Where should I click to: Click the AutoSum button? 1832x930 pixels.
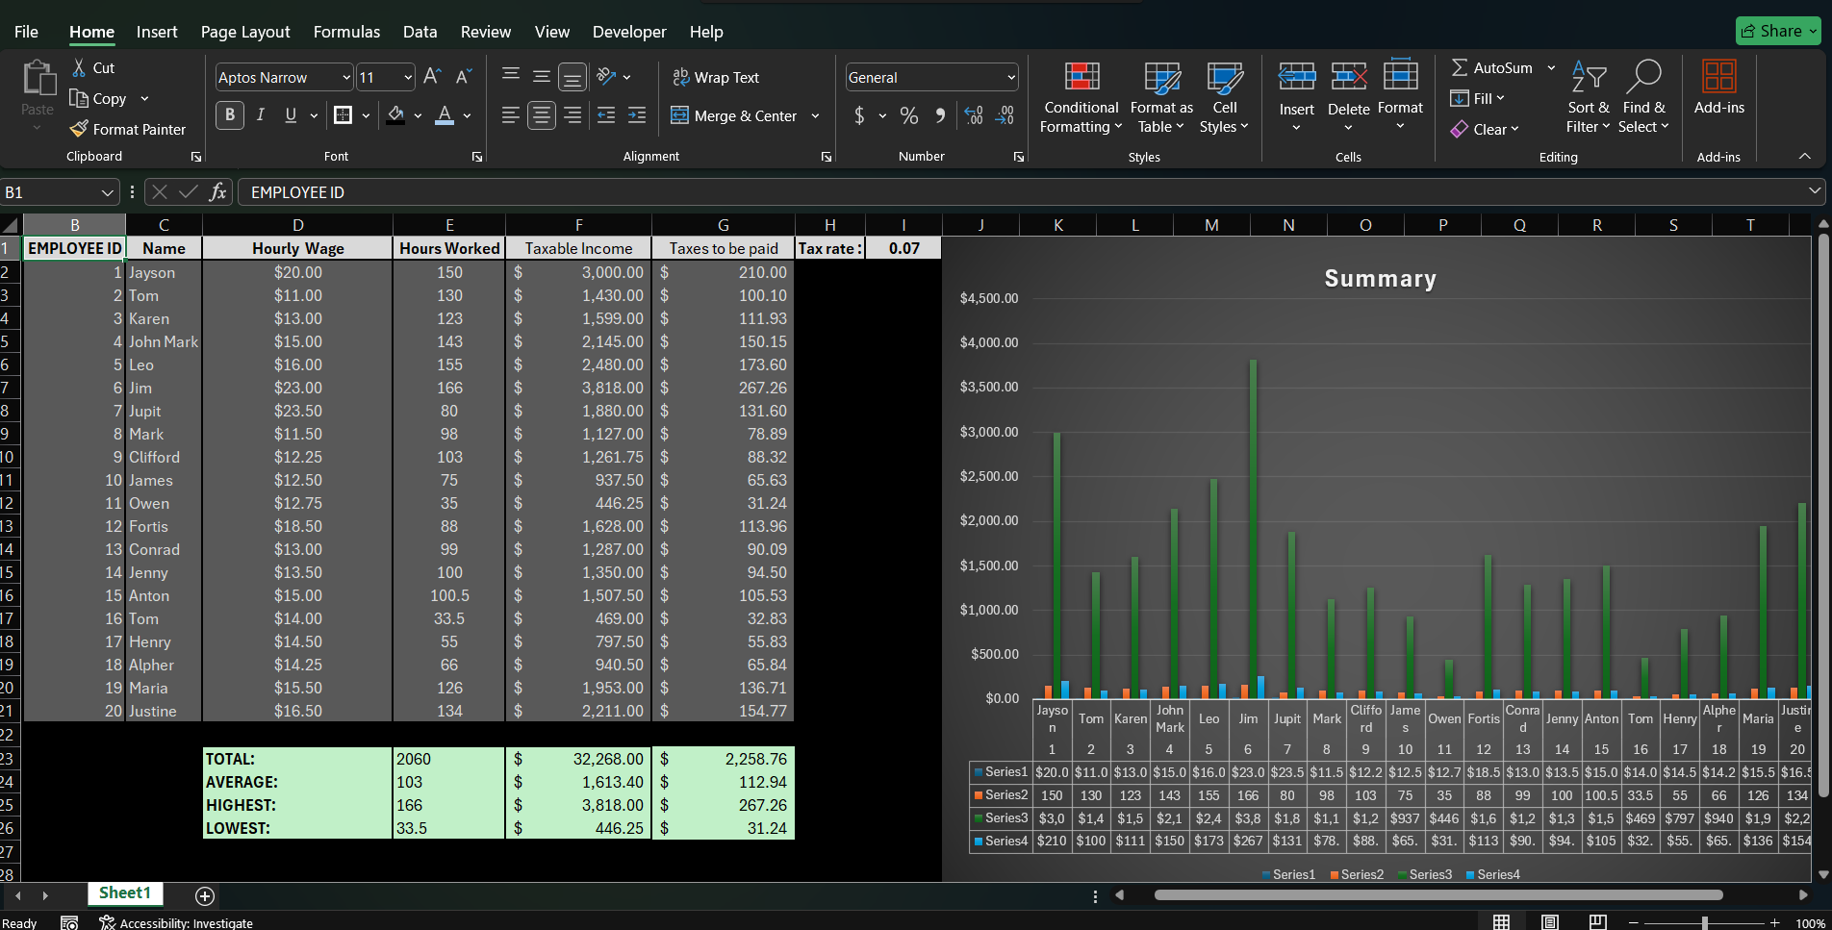1491,67
